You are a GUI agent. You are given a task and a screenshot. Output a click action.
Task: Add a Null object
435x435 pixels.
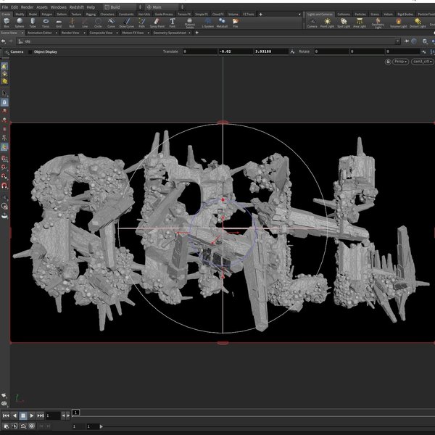pos(72,22)
